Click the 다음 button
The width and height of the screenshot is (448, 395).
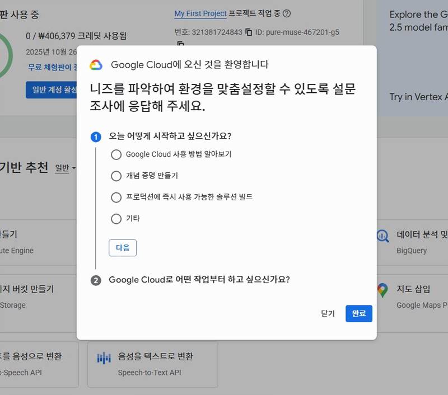(x=123, y=247)
